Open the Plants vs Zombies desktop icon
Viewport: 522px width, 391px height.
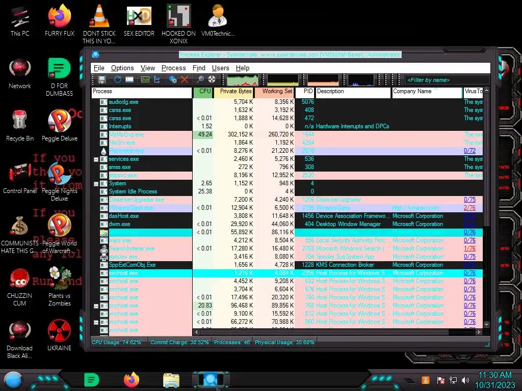pos(60,287)
